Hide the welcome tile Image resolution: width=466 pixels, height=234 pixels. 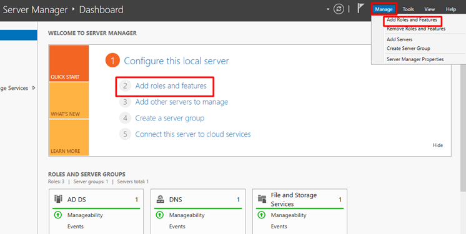[x=437, y=145]
